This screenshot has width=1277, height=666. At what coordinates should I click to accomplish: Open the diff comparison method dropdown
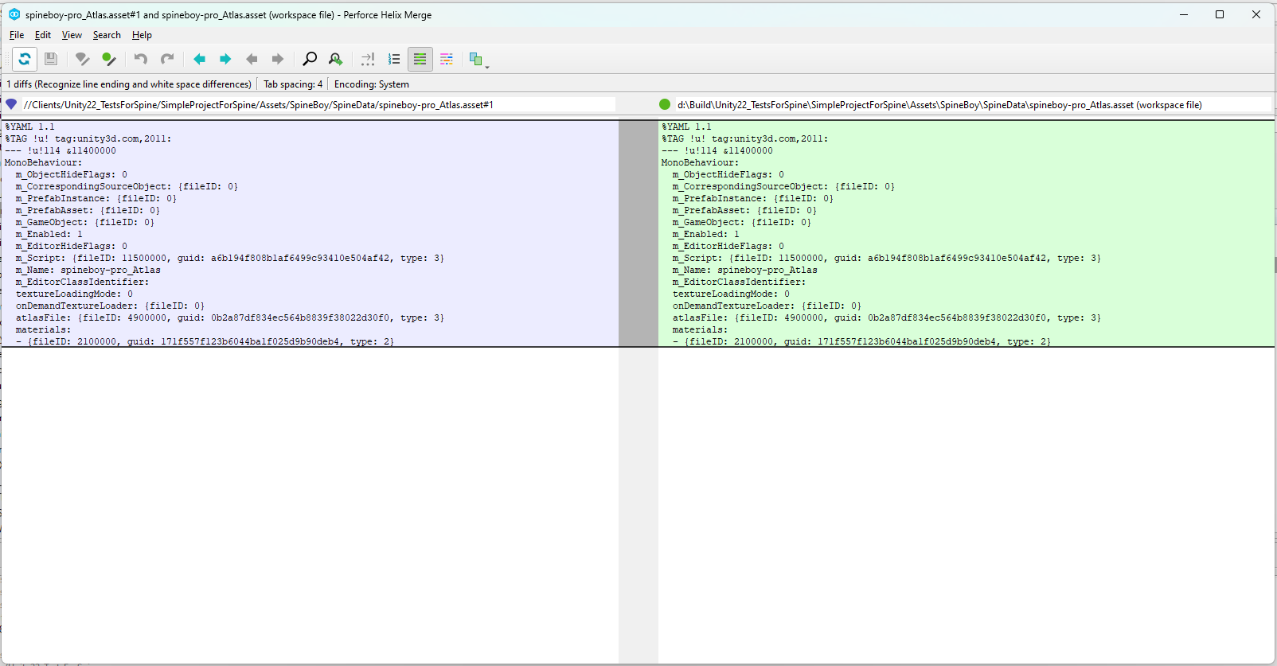478,60
